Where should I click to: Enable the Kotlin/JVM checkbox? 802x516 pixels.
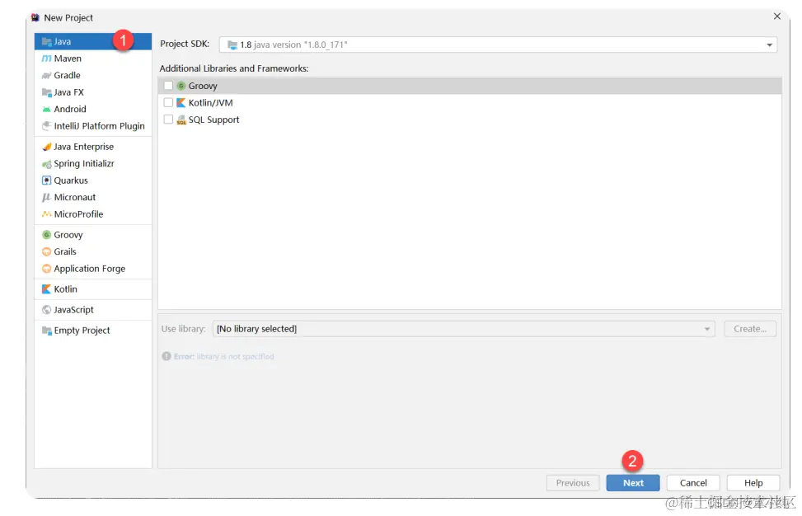[x=168, y=102]
